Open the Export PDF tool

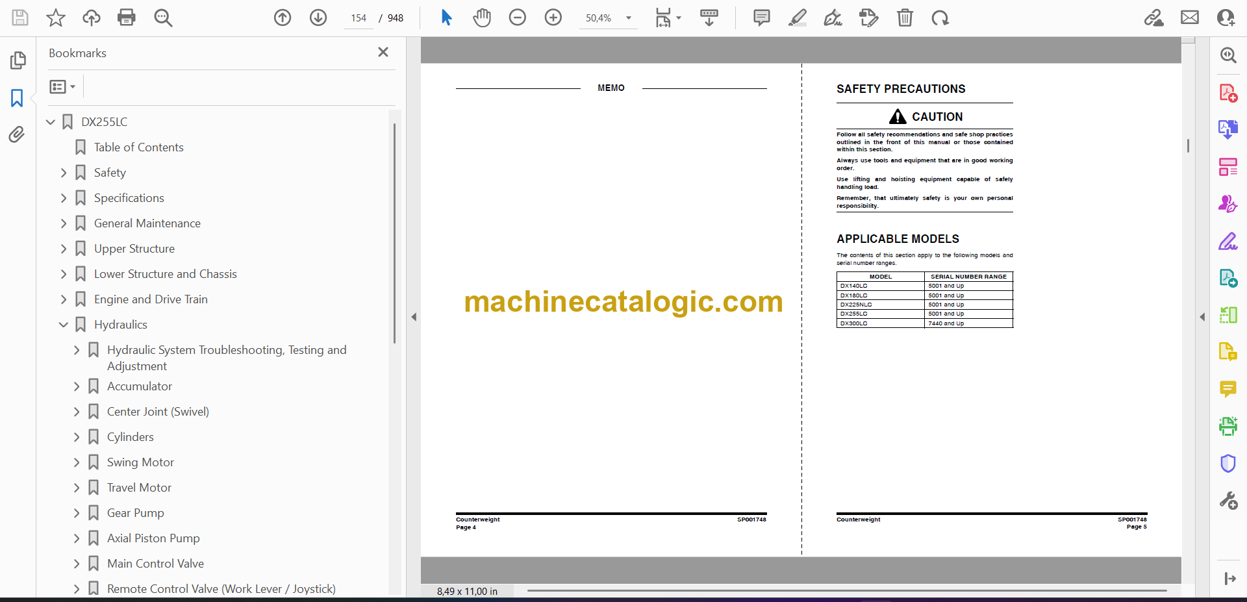tap(1228, 130)
